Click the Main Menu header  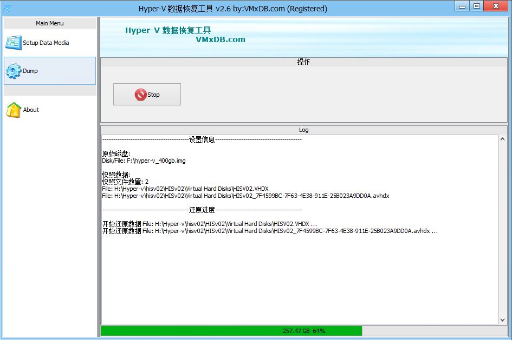(50, 23)
